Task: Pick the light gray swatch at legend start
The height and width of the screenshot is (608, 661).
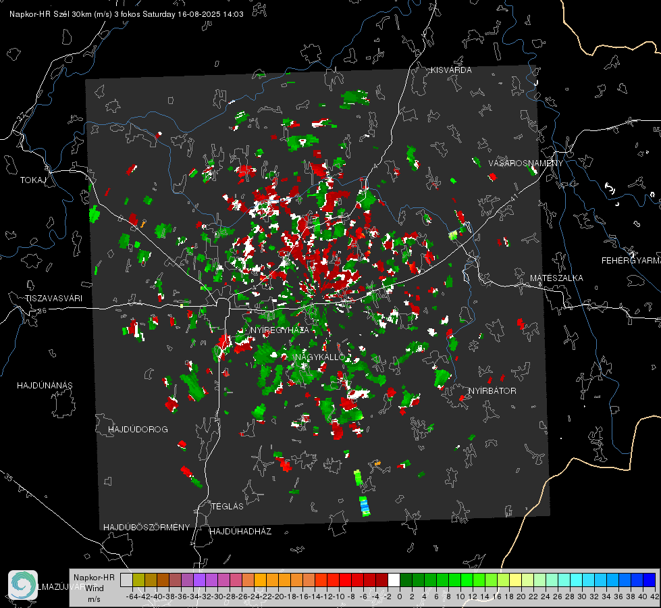Action: pos(126,580)
